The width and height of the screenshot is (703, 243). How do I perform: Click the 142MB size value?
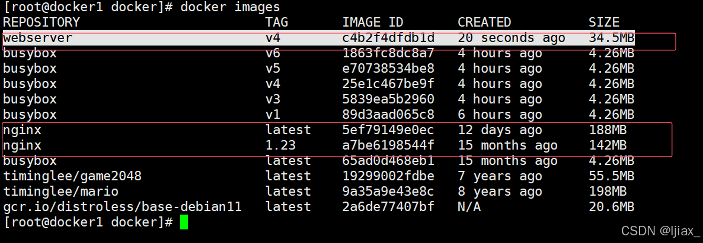click(x=608, y=145)
